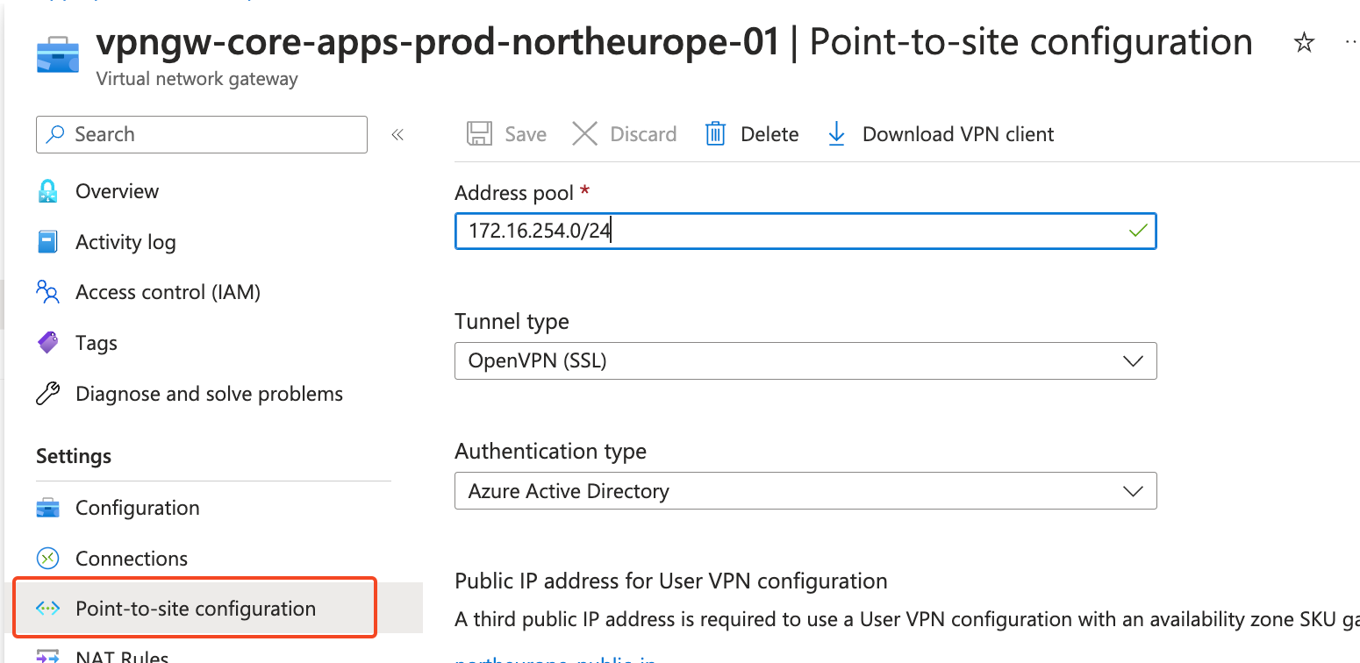The image size is (1360, 663).
Task: Click 'Public IP address for User VPN configuration' heading
Action: click(x=671, y=581)
